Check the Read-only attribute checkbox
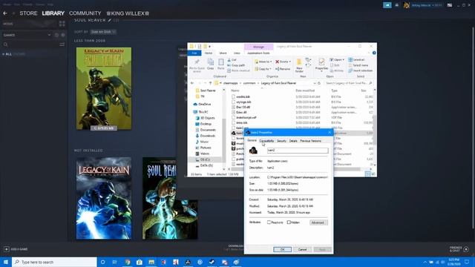The width and height of the screenshot is (475, 267). pos(269,222)
